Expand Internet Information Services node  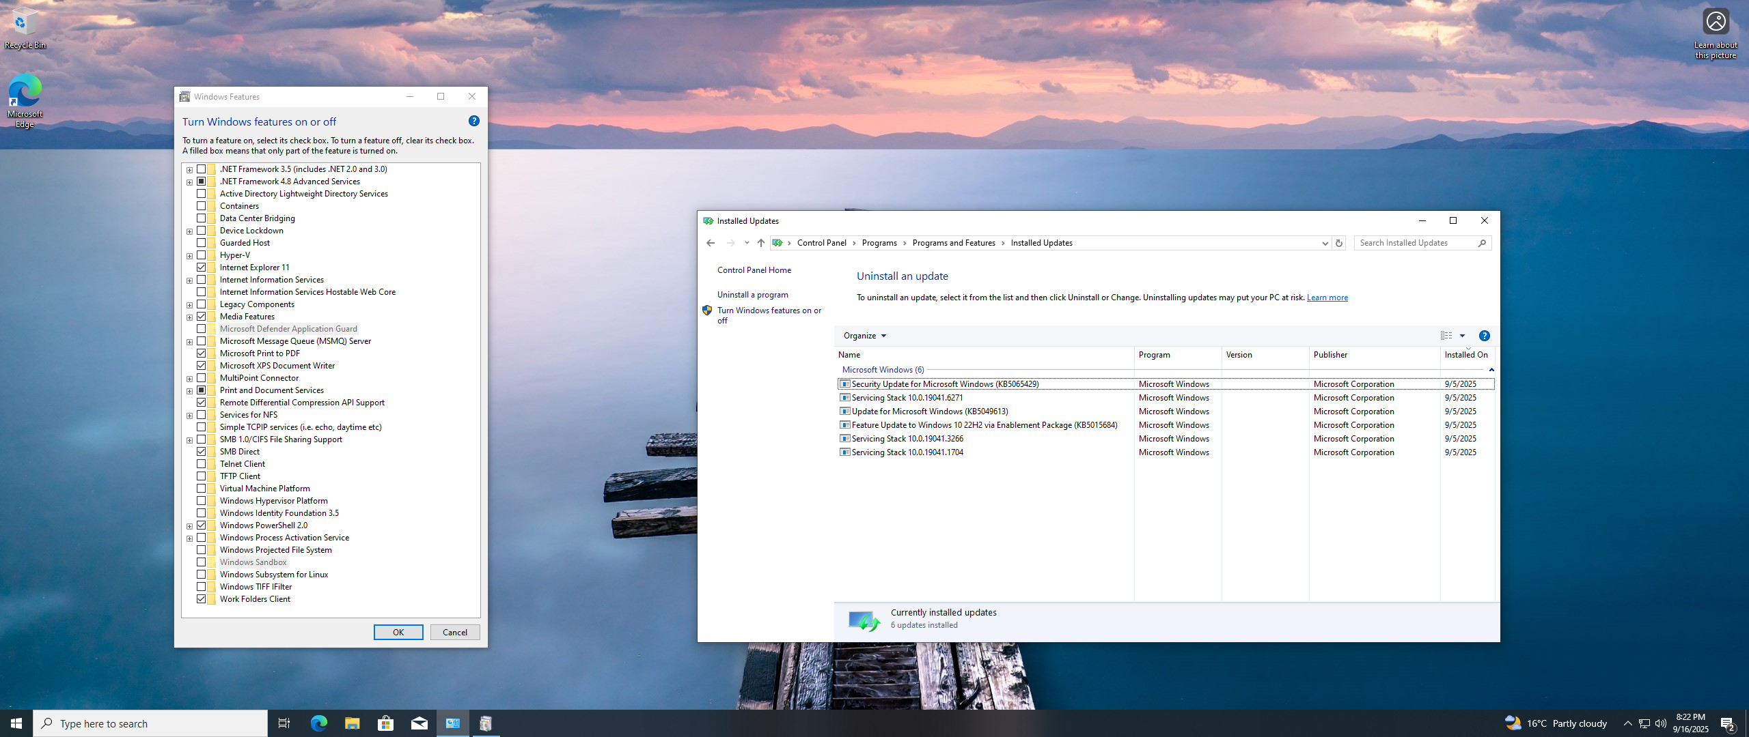(x=189, y=280)
